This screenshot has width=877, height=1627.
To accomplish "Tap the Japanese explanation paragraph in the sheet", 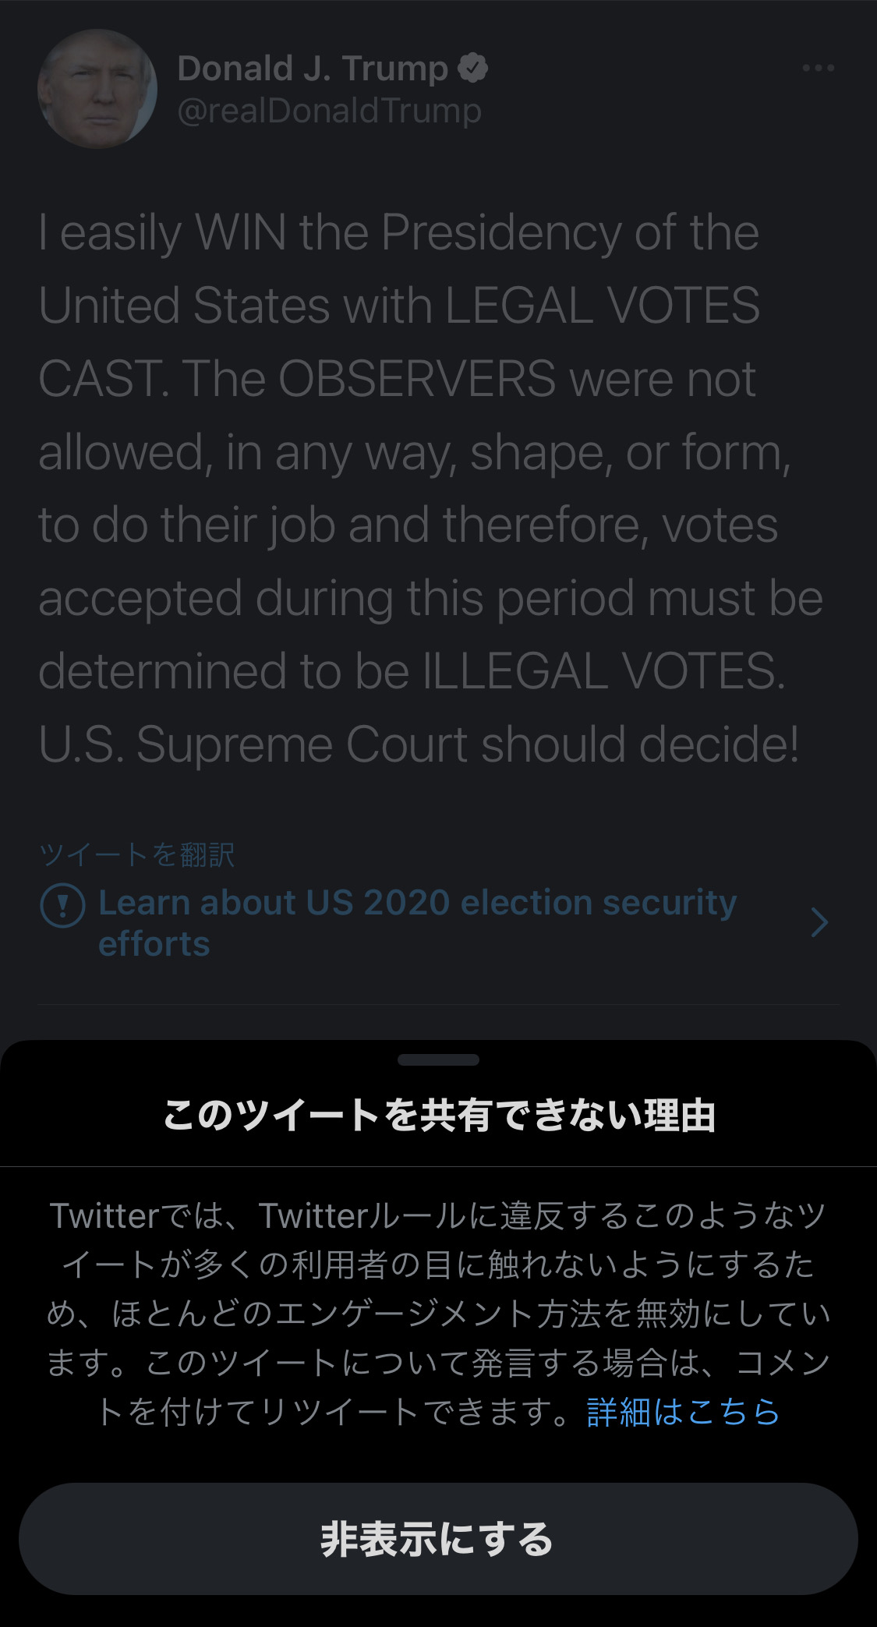I will tap(438, 1314).
